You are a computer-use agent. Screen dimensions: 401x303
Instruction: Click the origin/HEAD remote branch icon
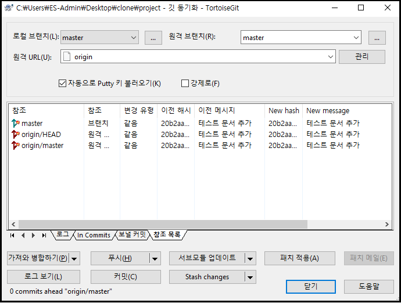(16, 134)
